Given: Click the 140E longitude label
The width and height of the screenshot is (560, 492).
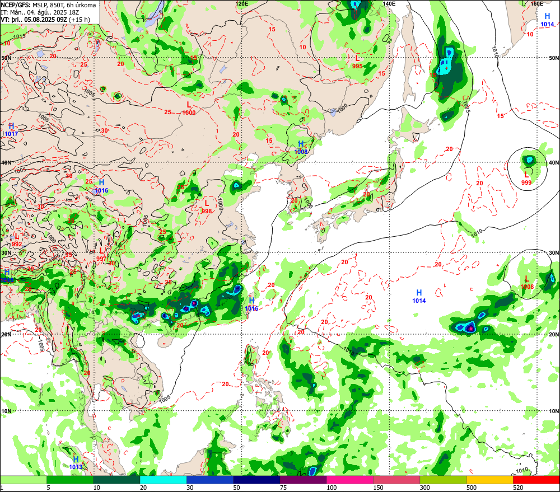Looking at the screenshot, I should point(389,3).
